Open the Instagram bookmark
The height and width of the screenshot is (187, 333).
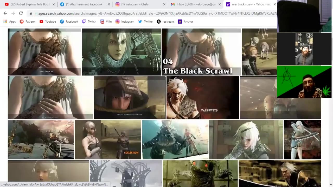click(125, 22)
